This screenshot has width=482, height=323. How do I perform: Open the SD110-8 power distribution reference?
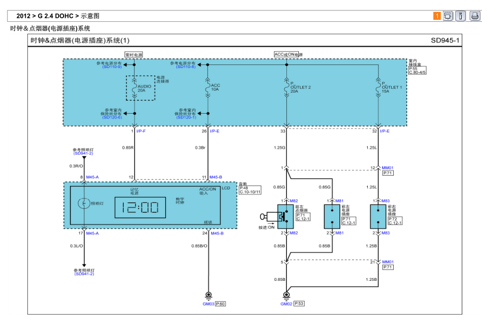[186, 66]
